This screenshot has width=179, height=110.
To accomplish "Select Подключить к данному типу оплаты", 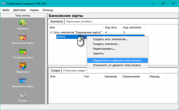I will click(x=117, y=60).
